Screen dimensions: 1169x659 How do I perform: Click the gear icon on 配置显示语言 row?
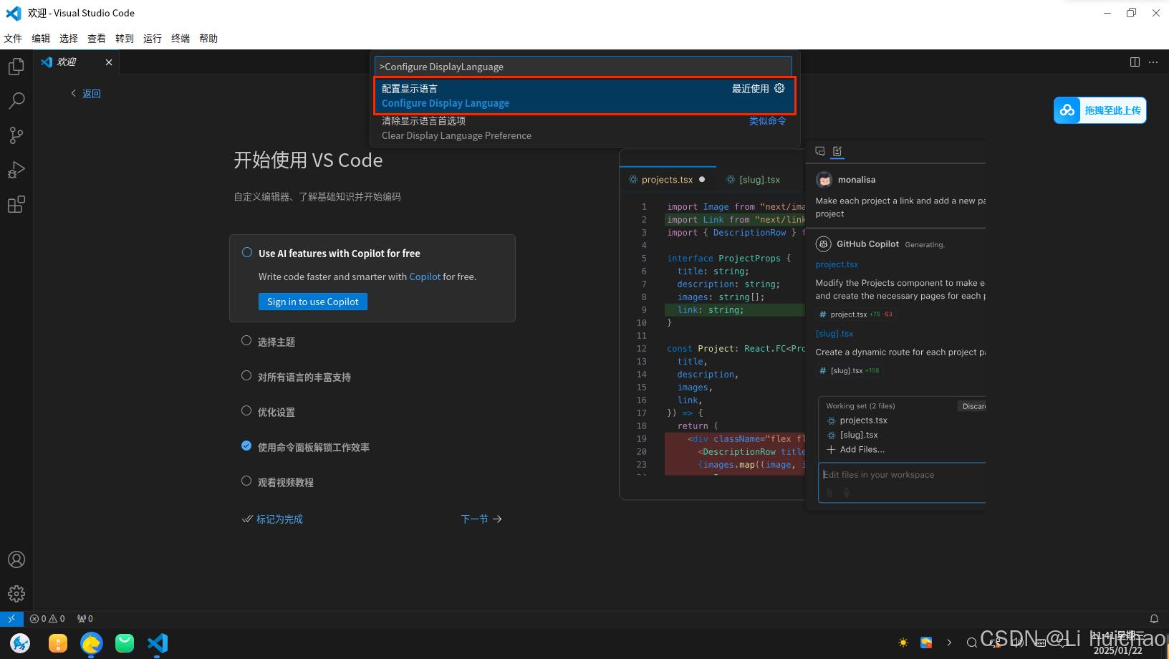coord(779,88)
